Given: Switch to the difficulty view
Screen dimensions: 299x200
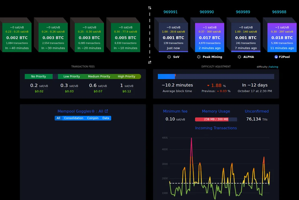Looking at the screenshot, I should (x=262, y=67).
